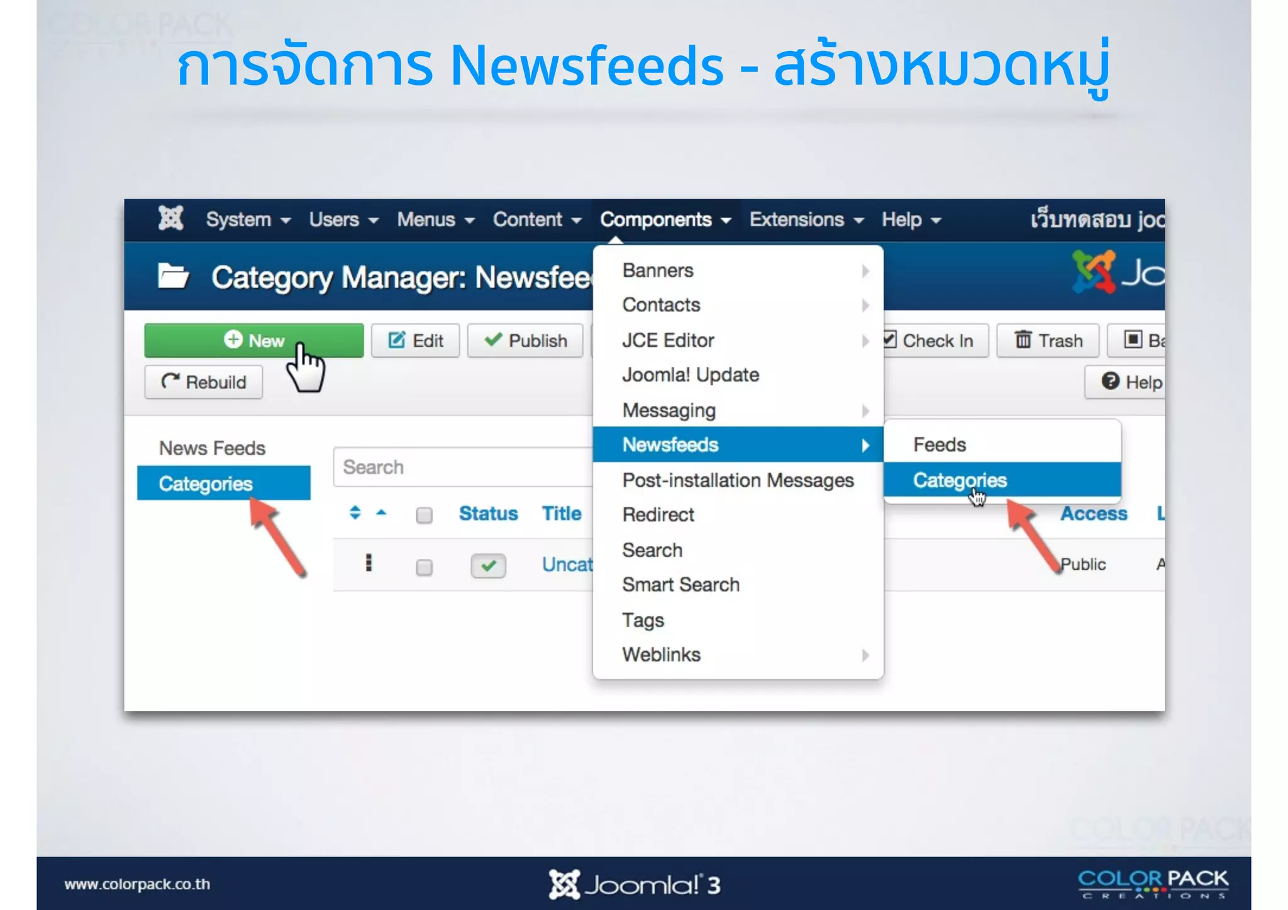Open JCE Editor in Components menu
The height and width of the screenshot is (910, 1288).
(x=738, y=340)
